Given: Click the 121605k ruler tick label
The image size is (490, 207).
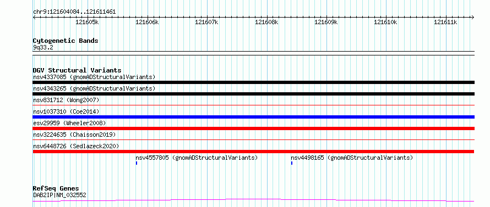Looking at the screenshot, I should [87, 22].
